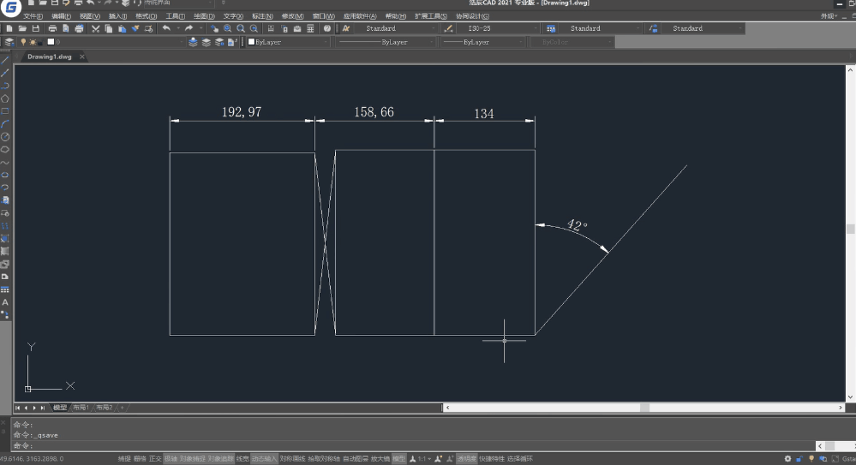Save drawing using the Save icon
The width and height of the screenshot is (856, 465).
coord(35,28)
